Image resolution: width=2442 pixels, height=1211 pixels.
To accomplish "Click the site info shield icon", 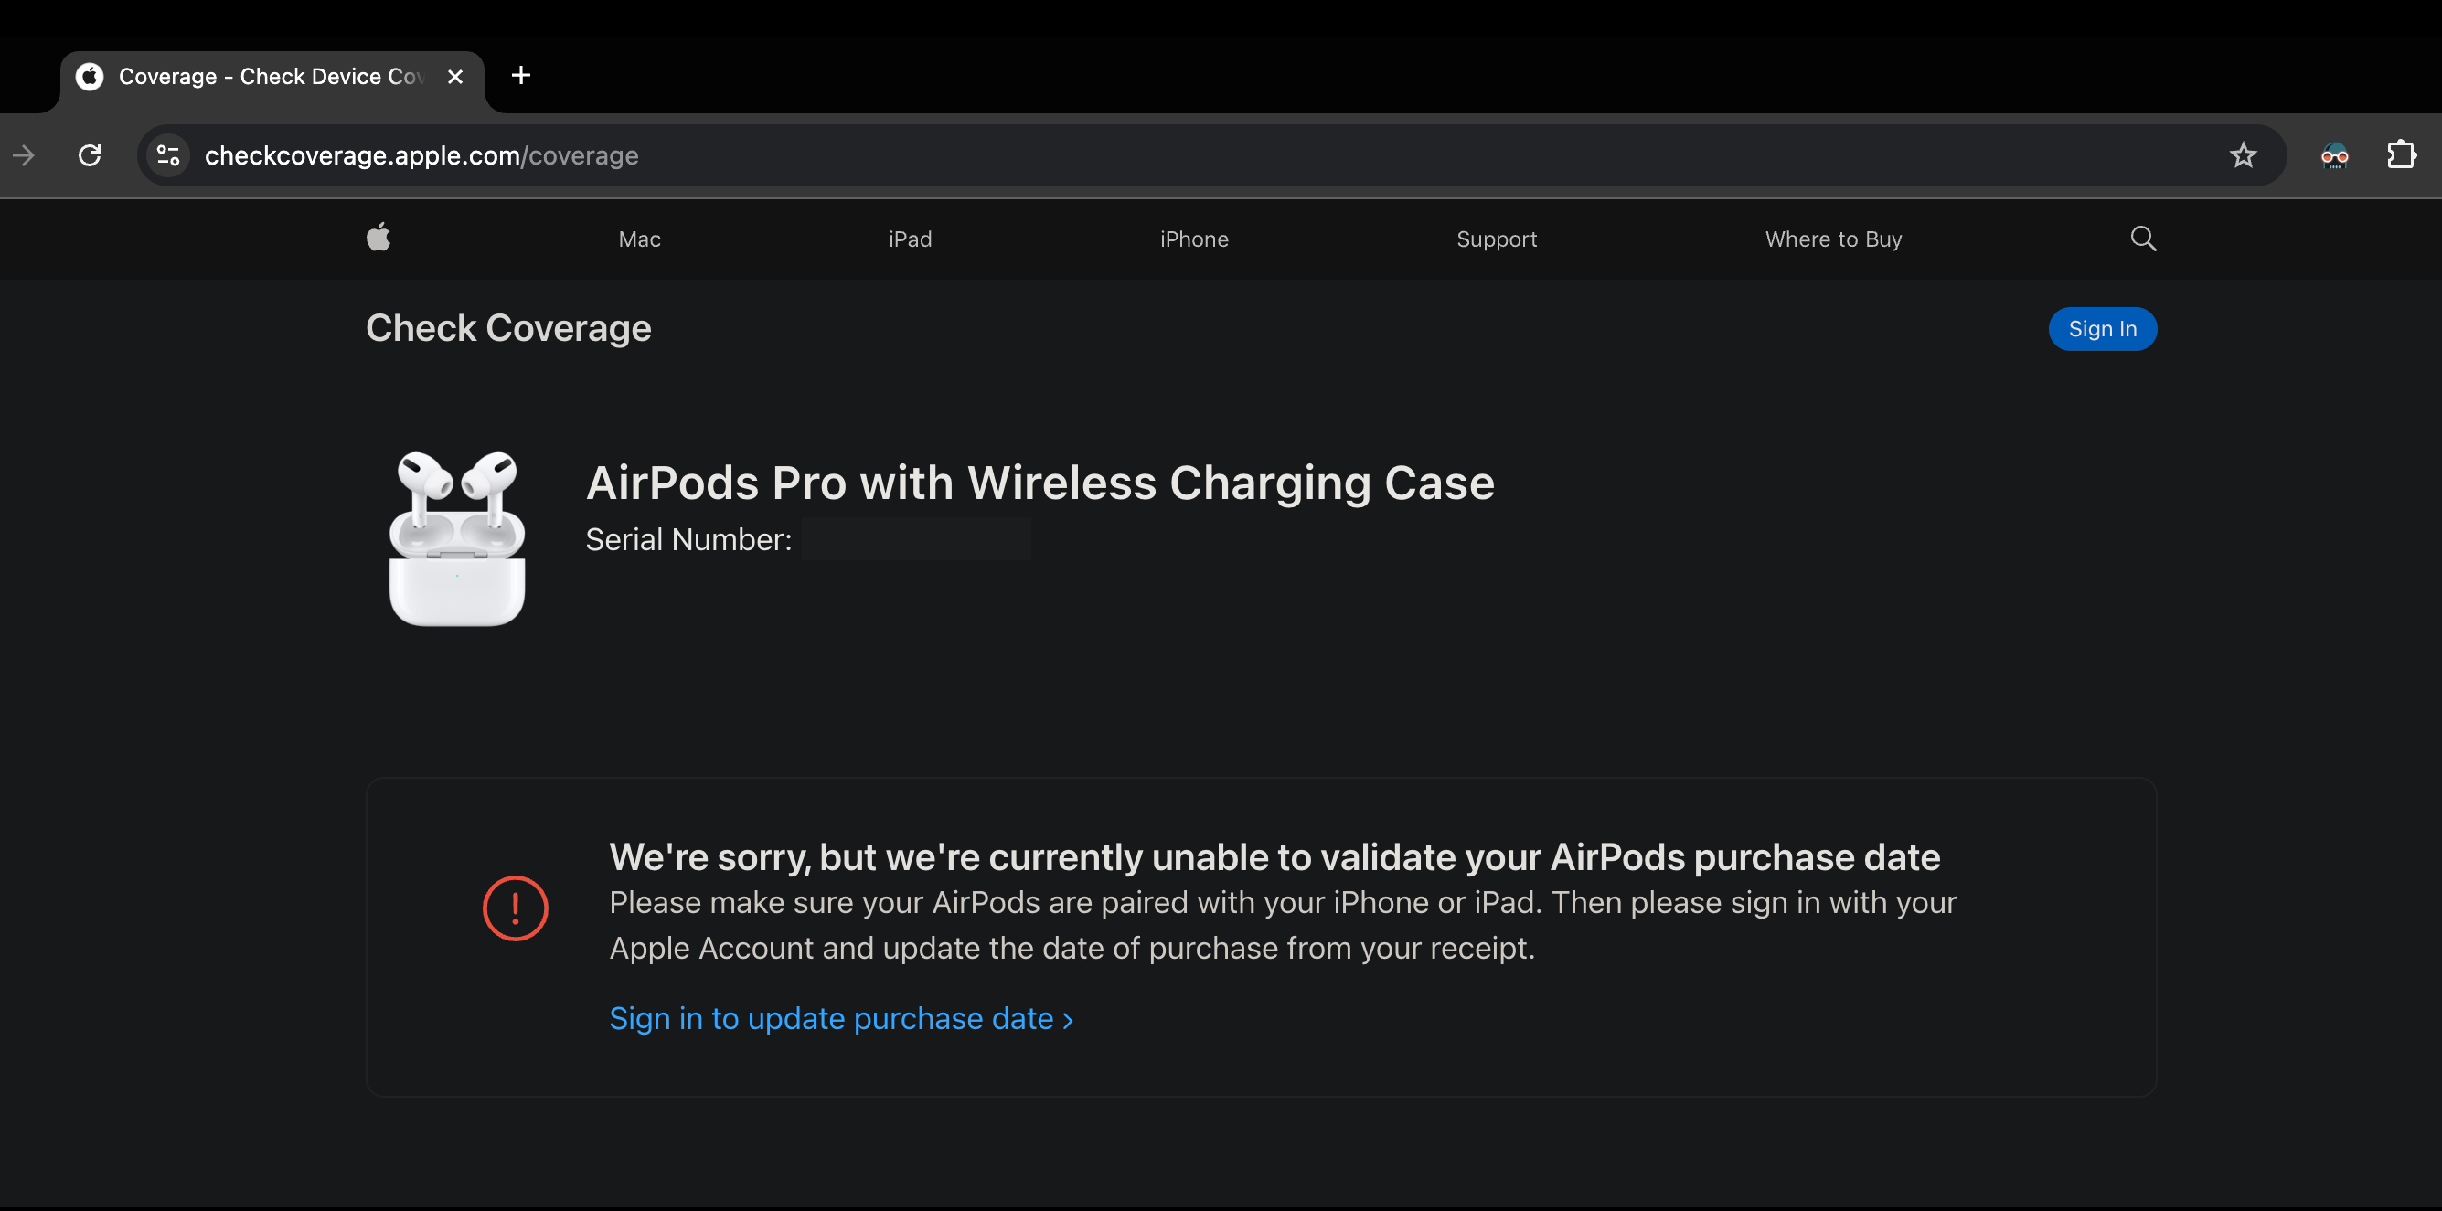I will click(170, 154).
